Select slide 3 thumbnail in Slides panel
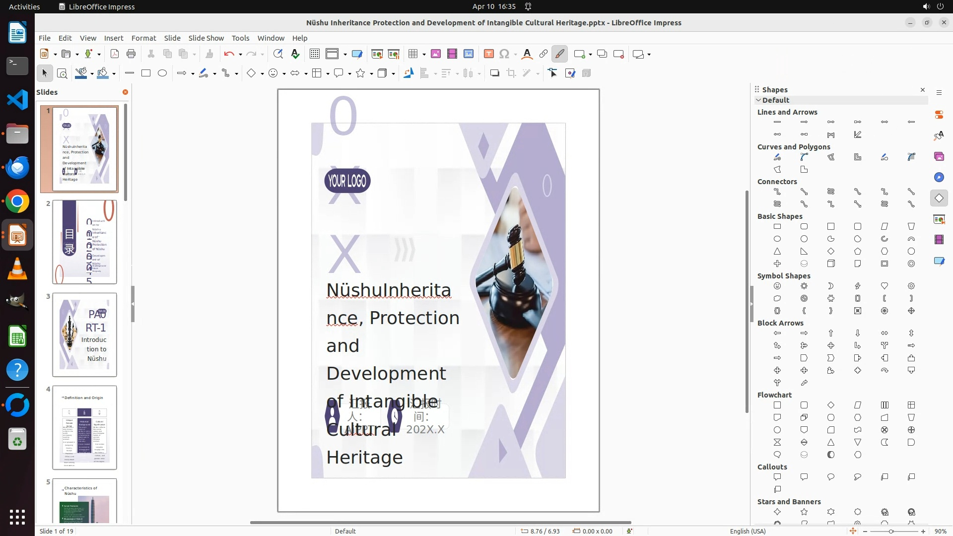Screen dimensions: 953x536 point(84,335)
